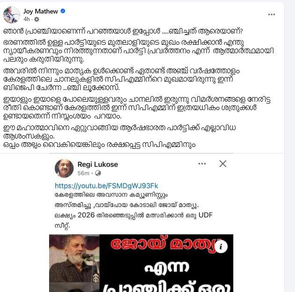
Task: Click the gear audience icon beside 4h
Action: tap(36, 19)
